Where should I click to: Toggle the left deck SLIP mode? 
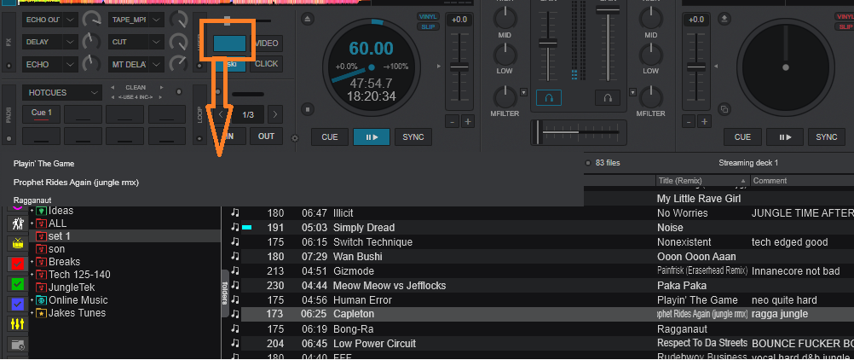[428, 27]
